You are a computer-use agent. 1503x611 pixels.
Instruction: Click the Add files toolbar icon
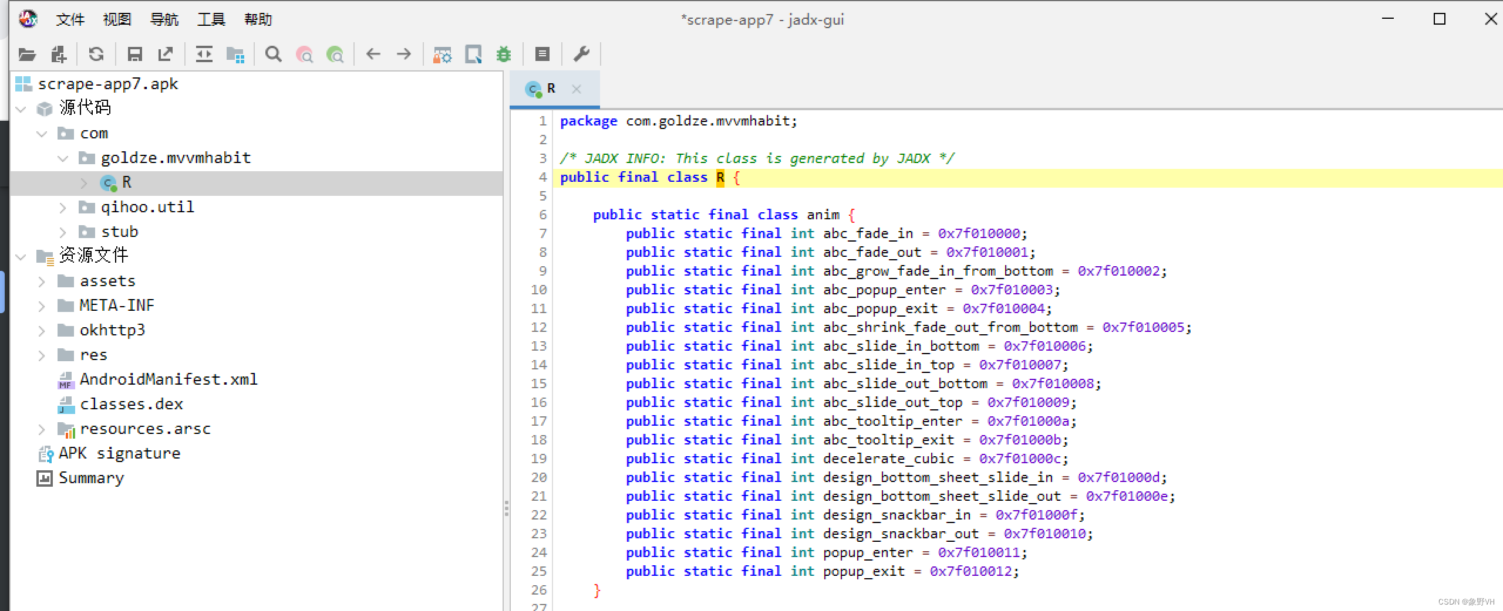[59, 55]
